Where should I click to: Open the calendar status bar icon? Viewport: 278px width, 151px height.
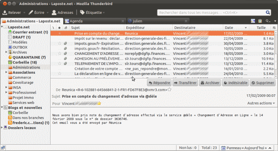pyautogui.click(x=223, y=148)
